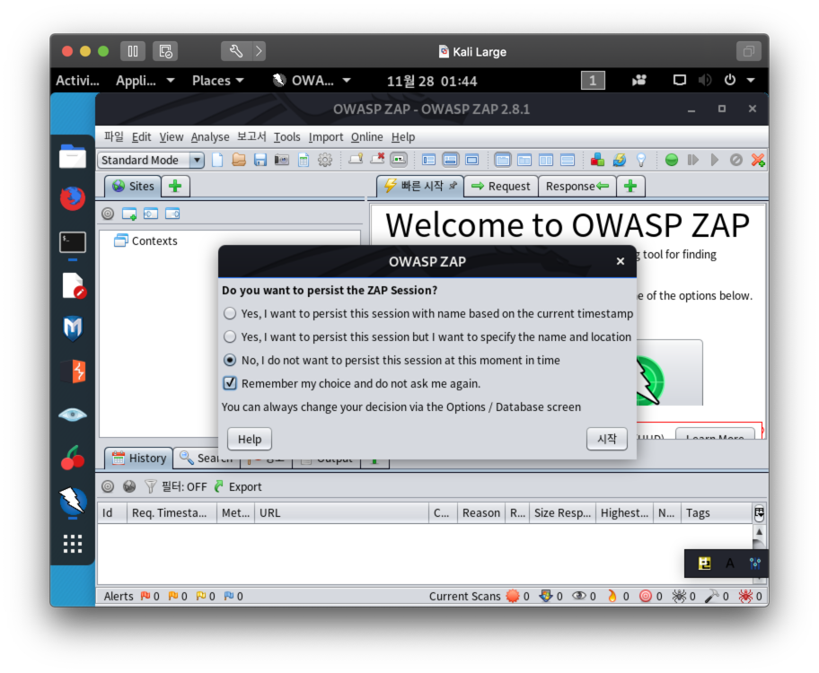This screenshot has width=819, height=673.
Task: Add new tab with green plus beside Sites
Action: (175, 187)
